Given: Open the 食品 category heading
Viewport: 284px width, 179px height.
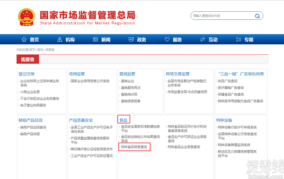Looking at the screenshot, I should pos(124,120).
